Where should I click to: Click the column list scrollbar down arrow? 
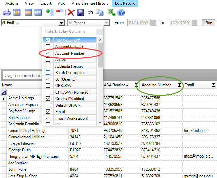click(x=100, y=123)
